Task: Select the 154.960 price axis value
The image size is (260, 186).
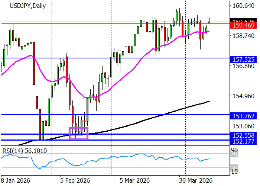Action: pos(244,96)
